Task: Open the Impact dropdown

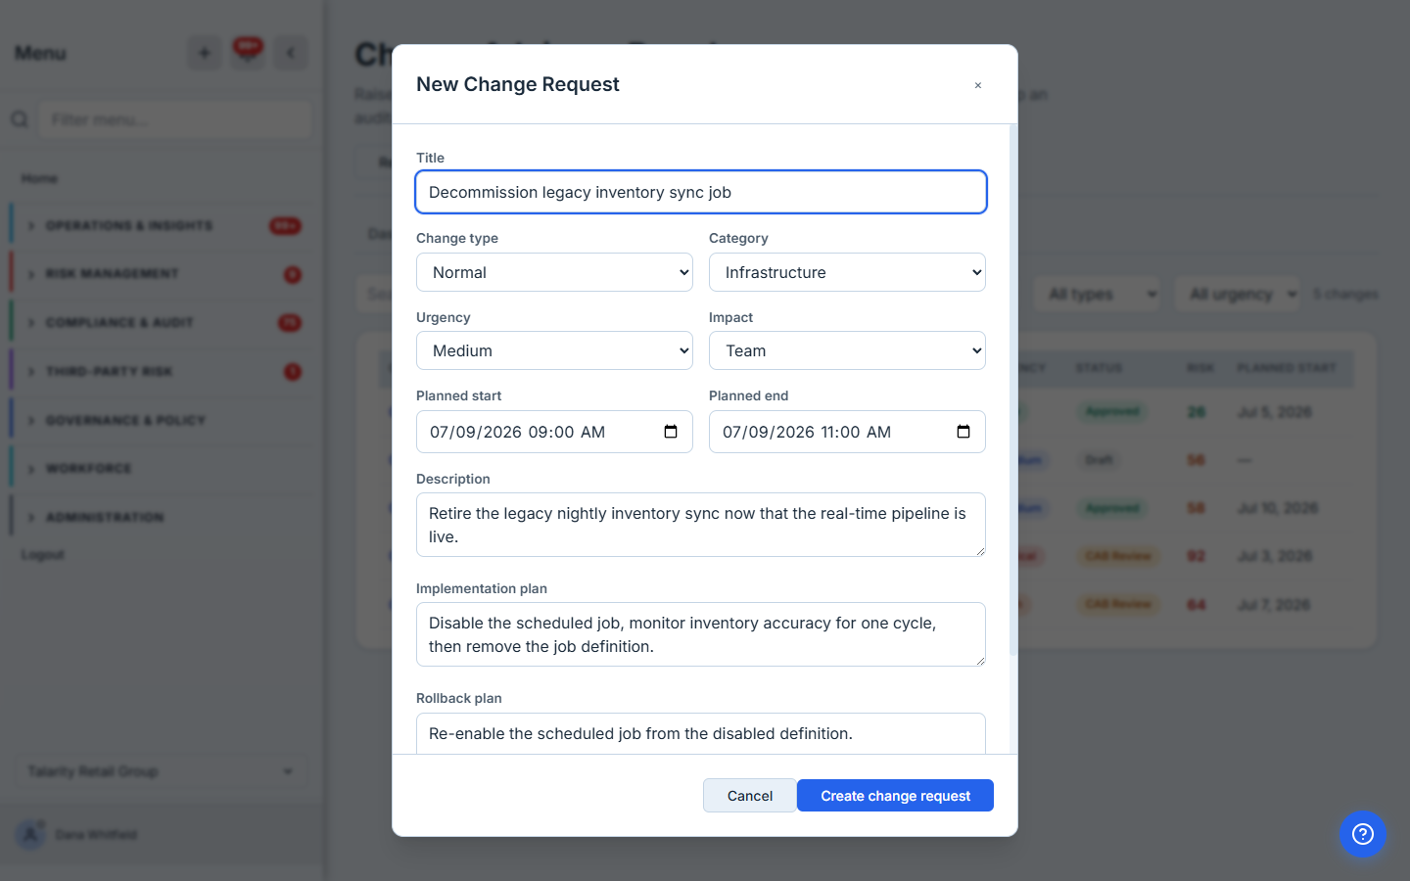Action: tap(847, 350)
